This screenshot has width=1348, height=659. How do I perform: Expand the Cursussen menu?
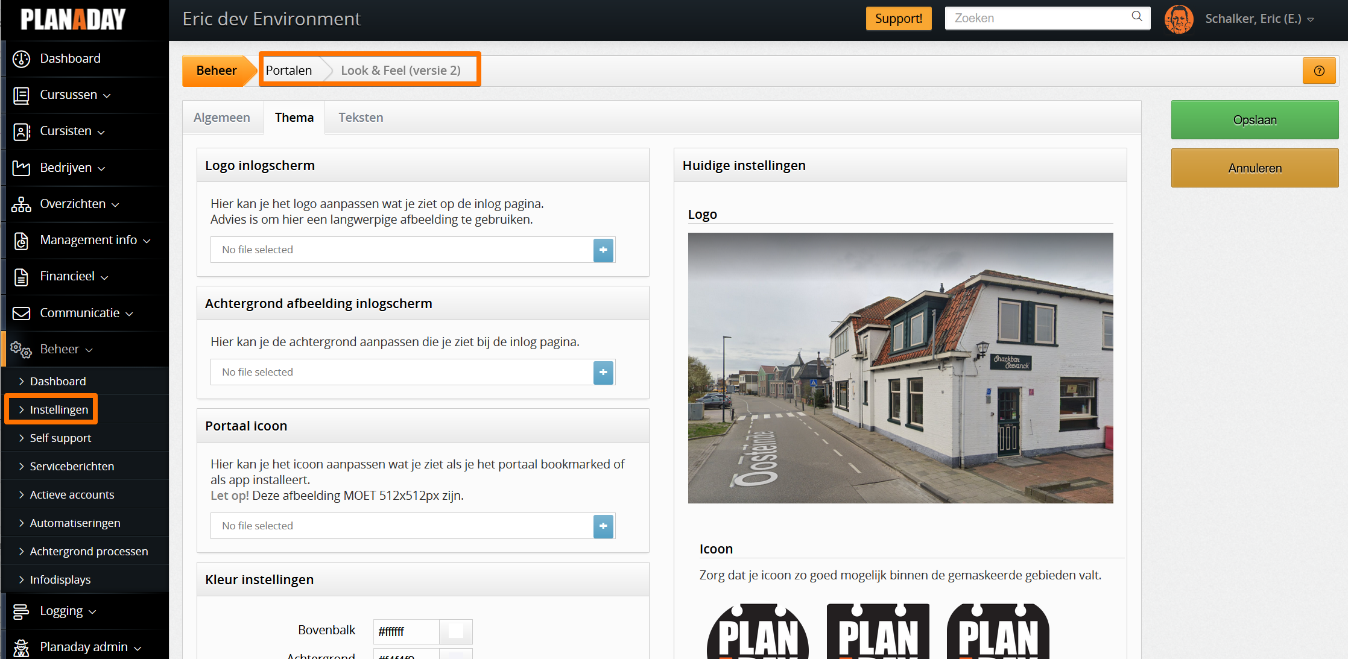tap(107, 96)
